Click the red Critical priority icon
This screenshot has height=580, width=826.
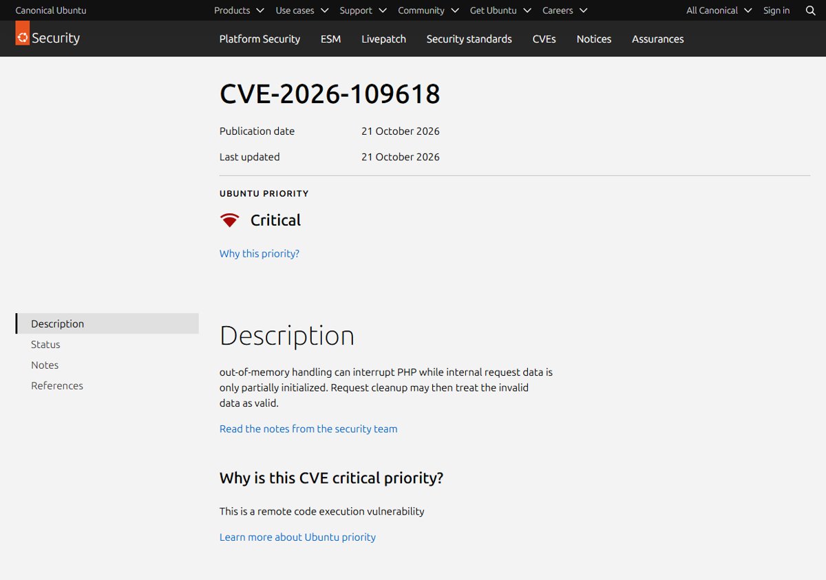point(229,220)
